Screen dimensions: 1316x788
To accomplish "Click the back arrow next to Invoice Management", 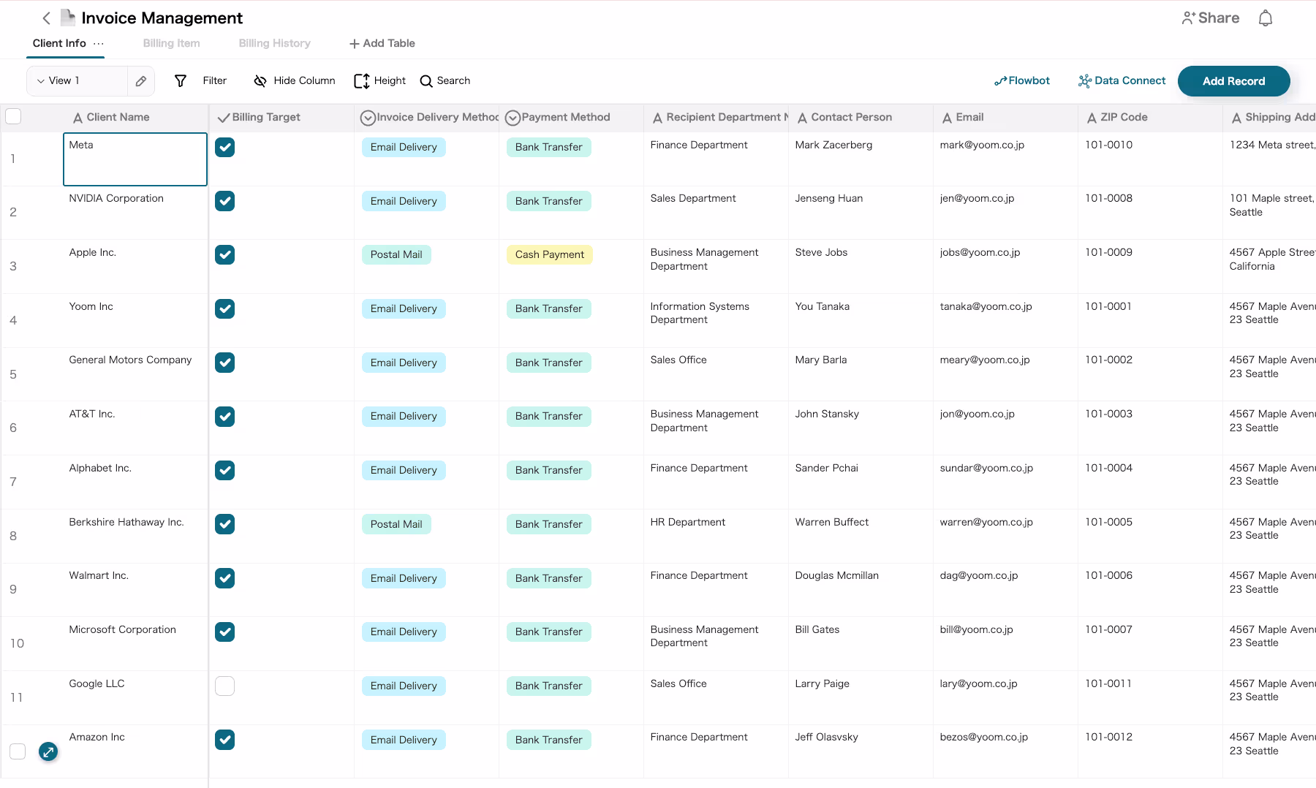I will click(45, 18).
